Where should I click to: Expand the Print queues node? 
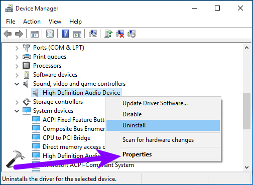pyautogui.click(x=17, y=57)
